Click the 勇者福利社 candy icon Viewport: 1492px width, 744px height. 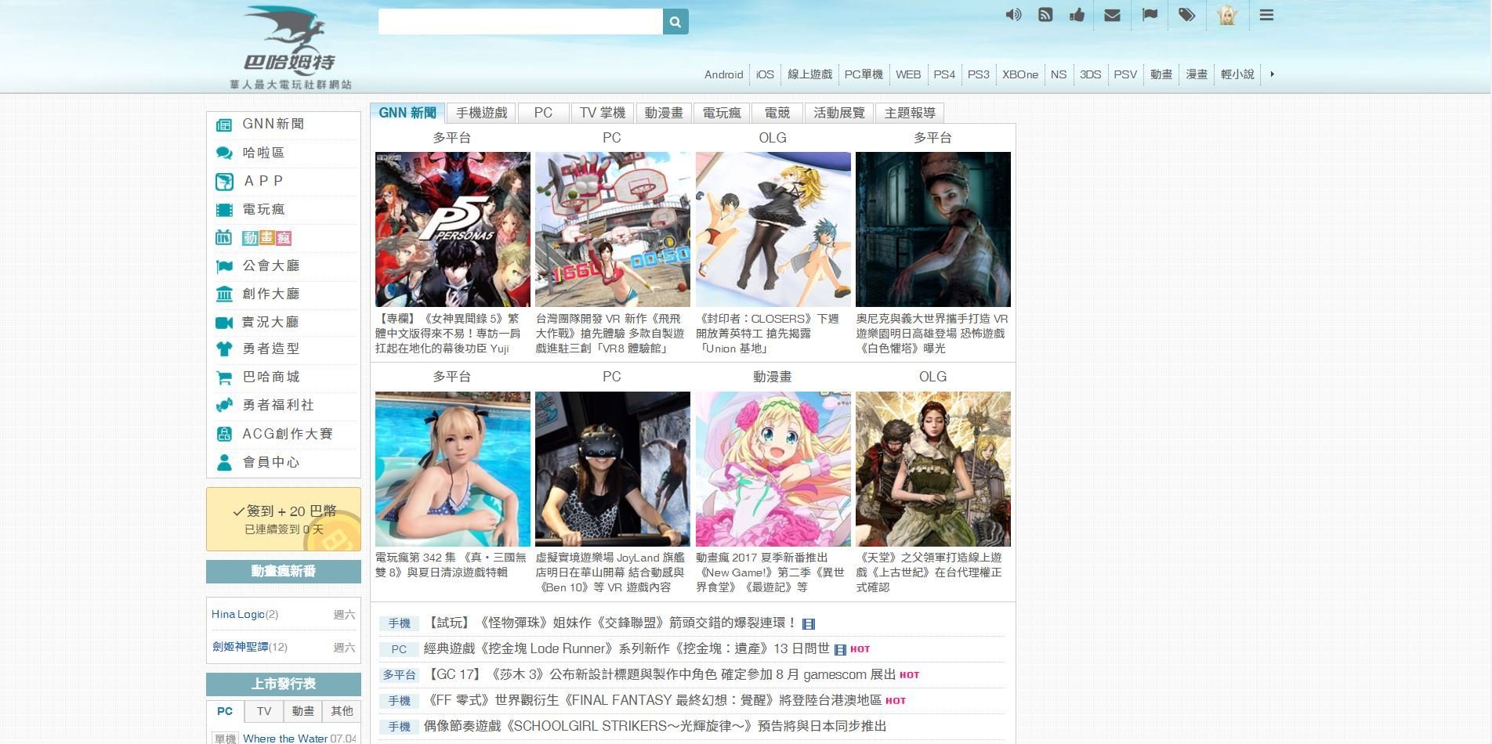tap(224, 405)
